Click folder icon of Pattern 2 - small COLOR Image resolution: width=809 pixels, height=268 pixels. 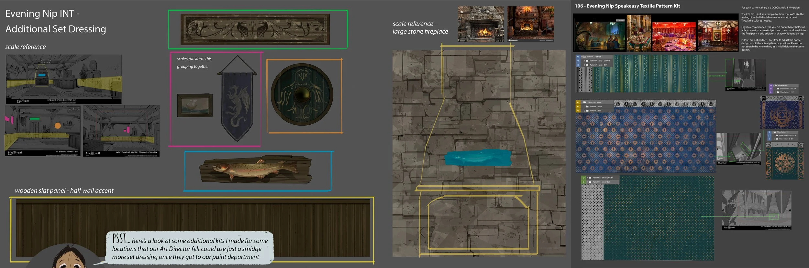590,178
